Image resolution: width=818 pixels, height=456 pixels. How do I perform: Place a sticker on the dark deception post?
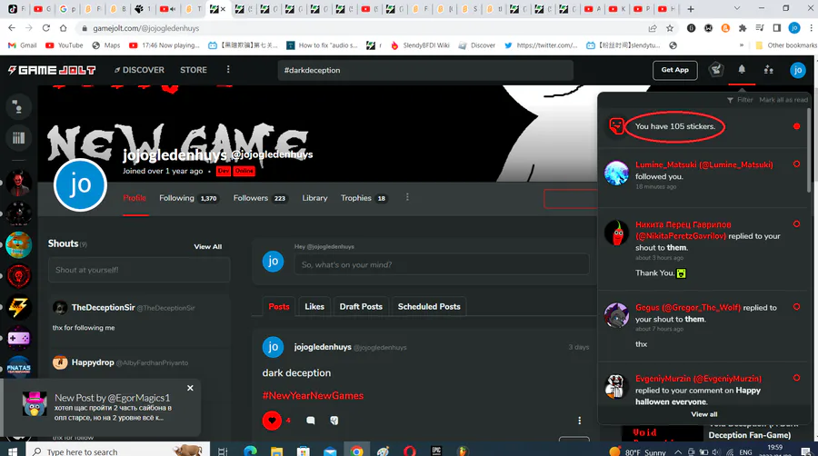point(334,421)
